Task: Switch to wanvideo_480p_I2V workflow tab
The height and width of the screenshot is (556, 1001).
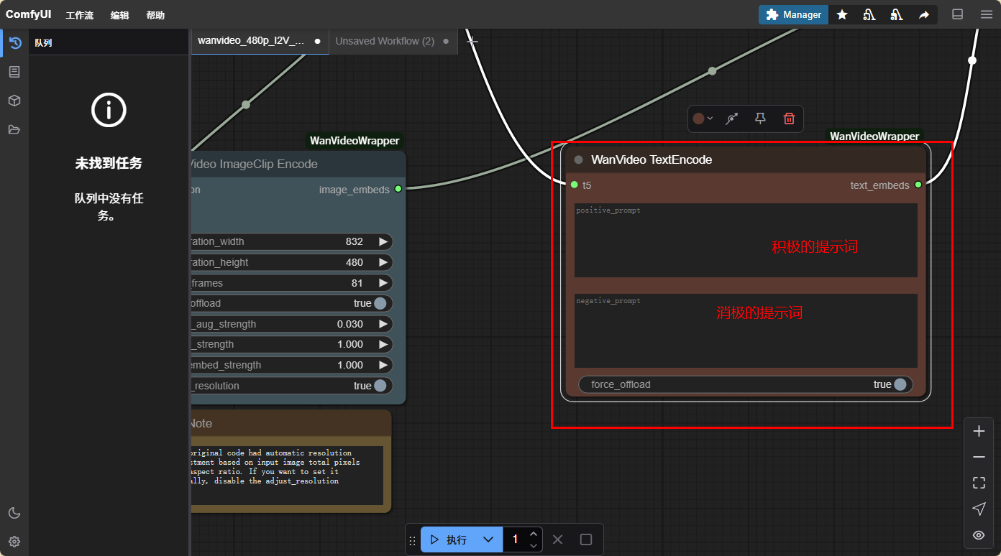Action: [x=259, y=41]
